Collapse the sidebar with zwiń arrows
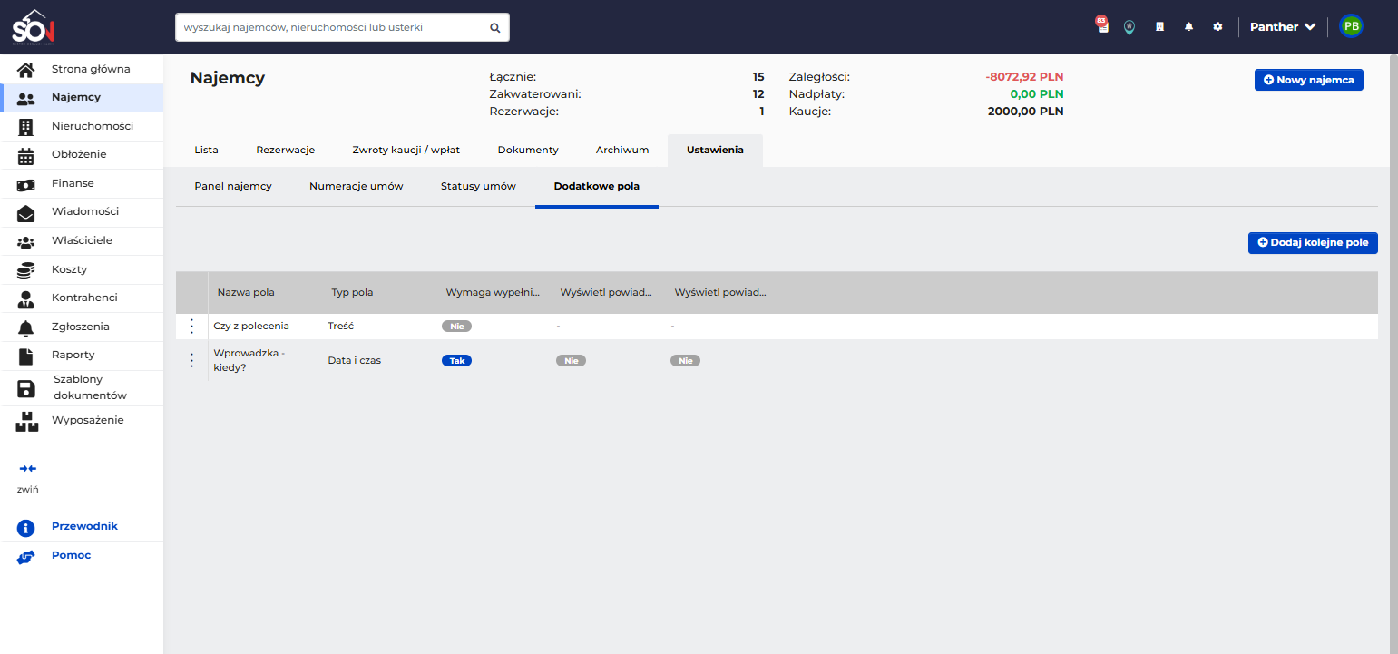Image resolution: width=1398 pixels, height=654 pixels. (x=28, y=468)
